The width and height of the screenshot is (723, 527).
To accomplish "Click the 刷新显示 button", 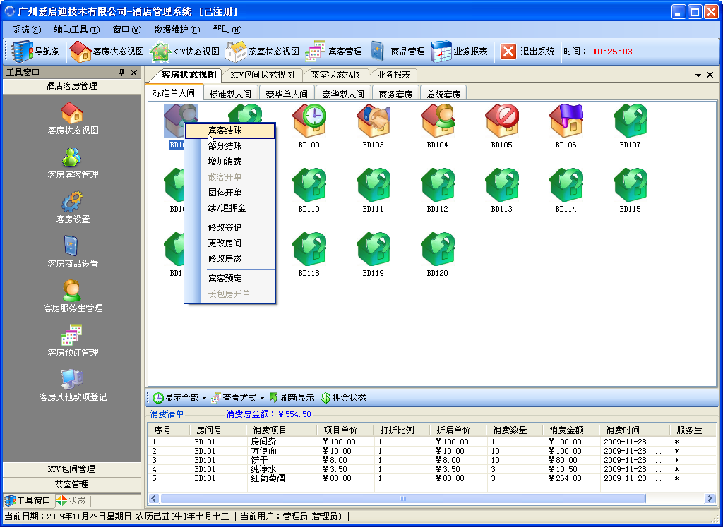I will click(292, 398).
